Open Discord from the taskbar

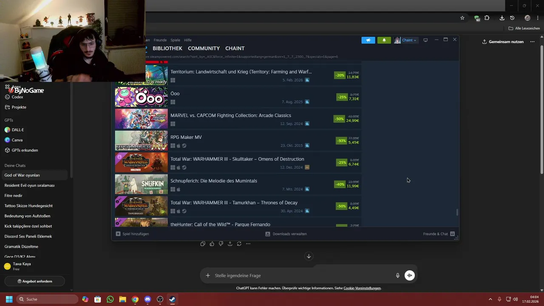[147, 299]
